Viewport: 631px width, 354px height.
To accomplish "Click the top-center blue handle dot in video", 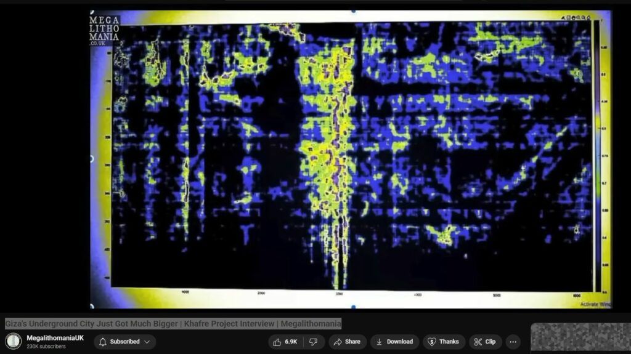I will (x=353, y=10).
